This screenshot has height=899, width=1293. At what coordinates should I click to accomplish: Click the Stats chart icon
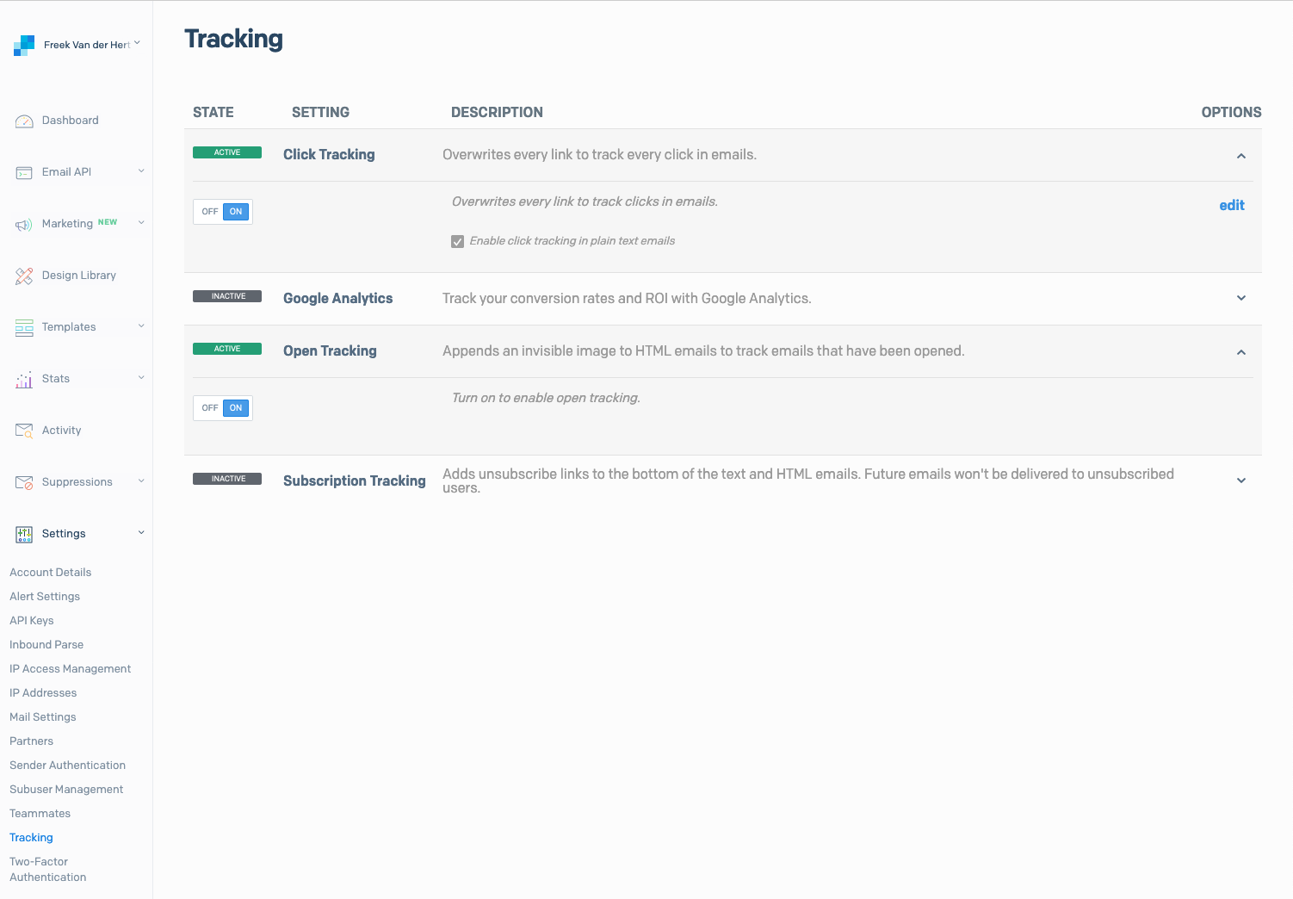click(x=24, y=380)
